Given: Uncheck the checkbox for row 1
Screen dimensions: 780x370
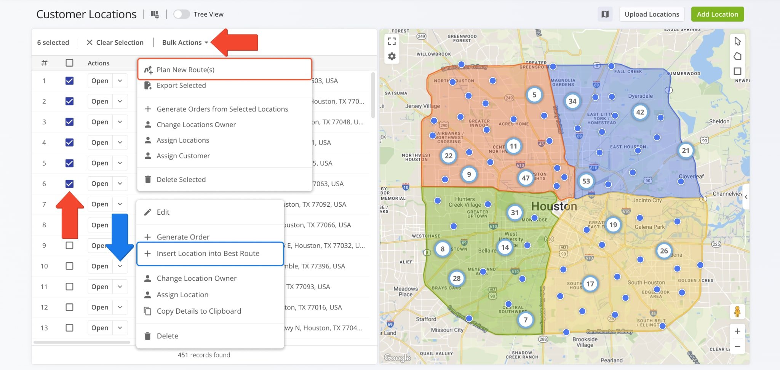Looking at the screenshot, I should pyautogui.click(x=69, y=81).
